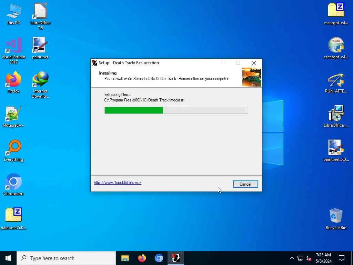Select the LibreOffice_ installer desktop icon

pos(336,117)
